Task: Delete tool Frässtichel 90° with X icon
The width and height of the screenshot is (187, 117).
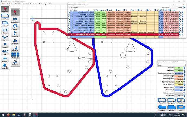Action: click(182, 28)
